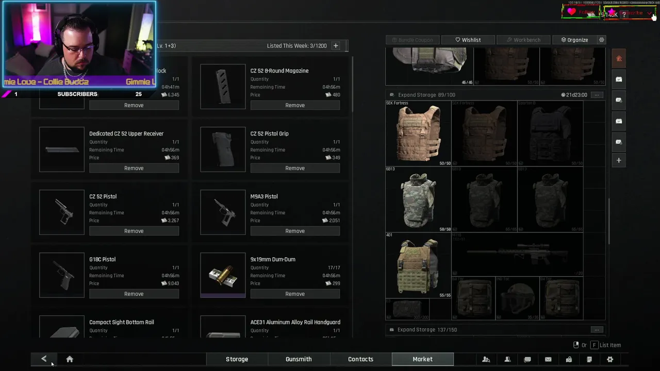660x371 pixels.
Task: Select the M9A3 Pistol listing thumbnail
Action: (x=223, y=212)
